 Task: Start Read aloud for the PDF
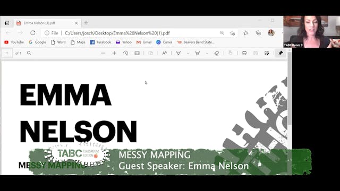coord(164,53)
